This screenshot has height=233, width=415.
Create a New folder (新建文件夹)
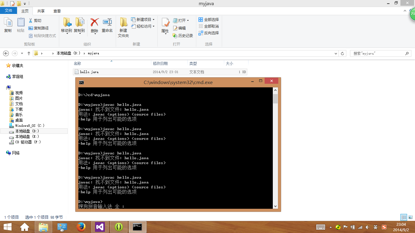123,28
